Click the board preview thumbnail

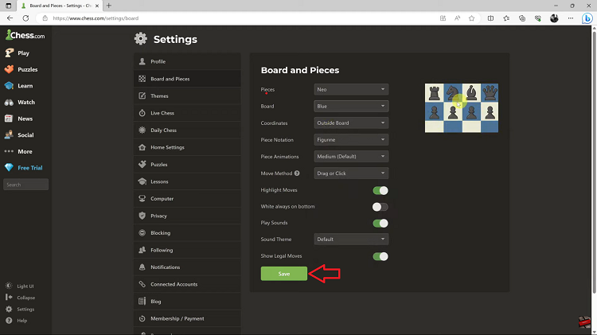click(462, 108)
